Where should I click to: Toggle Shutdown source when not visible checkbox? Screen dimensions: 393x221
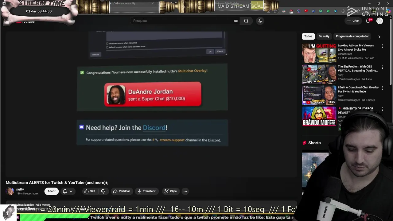(107, 43)
